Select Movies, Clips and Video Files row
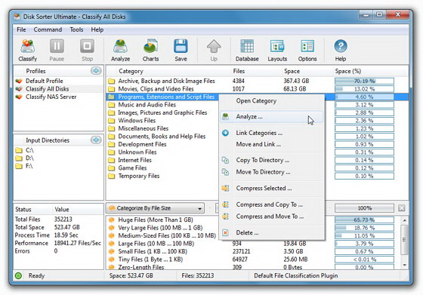Image resolution: width=423 pixels, height=295 pixels. point(257,88)
